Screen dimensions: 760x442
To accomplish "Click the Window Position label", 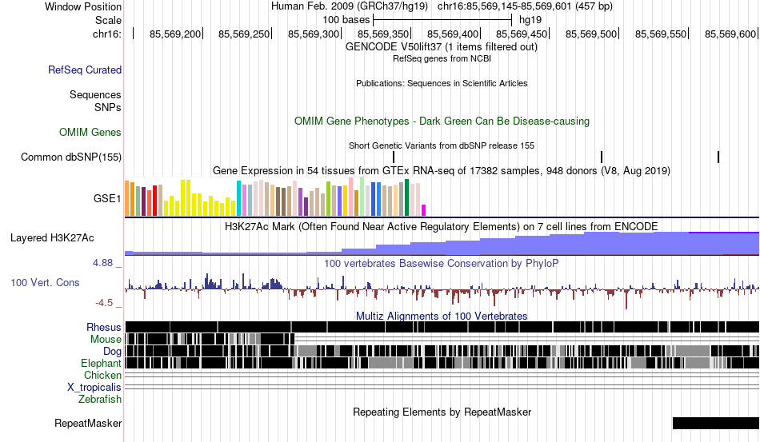I will click(x=83, y=6).
